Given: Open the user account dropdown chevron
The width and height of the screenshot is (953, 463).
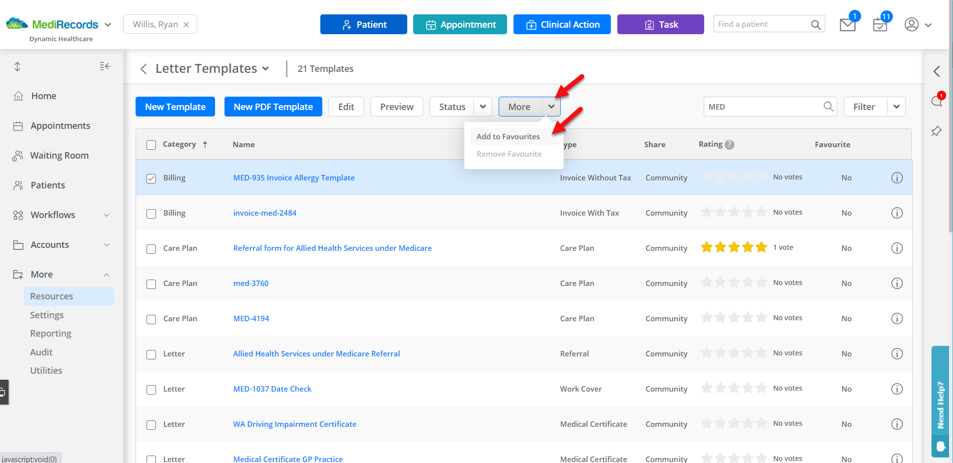Looking at the screenshot, I should click(928, 25).
